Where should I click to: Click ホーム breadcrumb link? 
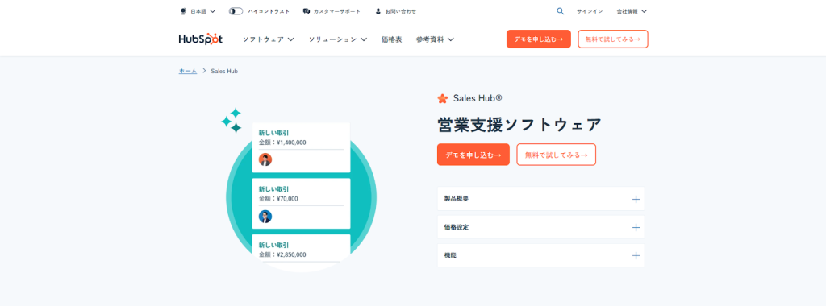pos(187,71)
